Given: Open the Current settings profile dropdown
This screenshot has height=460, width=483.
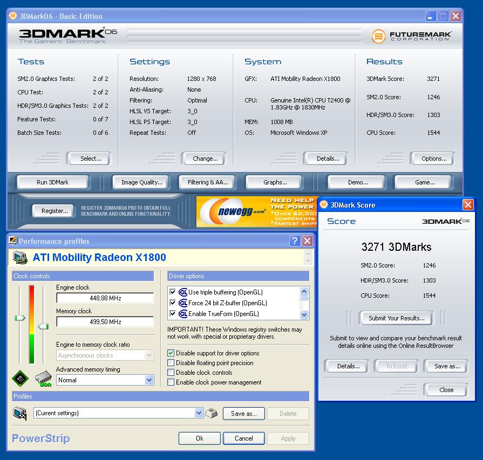Looking at the screenshot, I should pos(199,413).
